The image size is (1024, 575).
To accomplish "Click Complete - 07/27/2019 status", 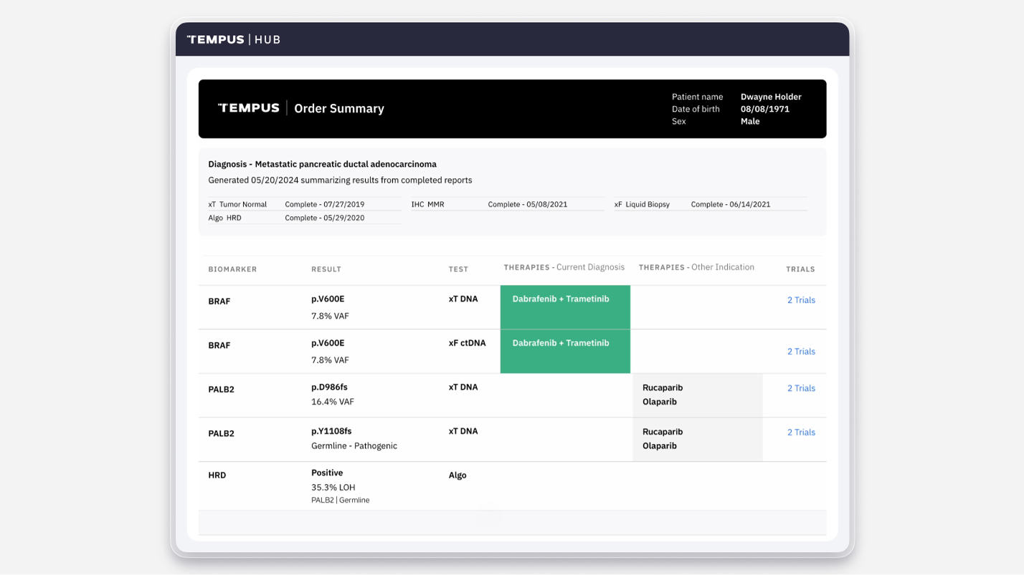I will pos(324,204).
